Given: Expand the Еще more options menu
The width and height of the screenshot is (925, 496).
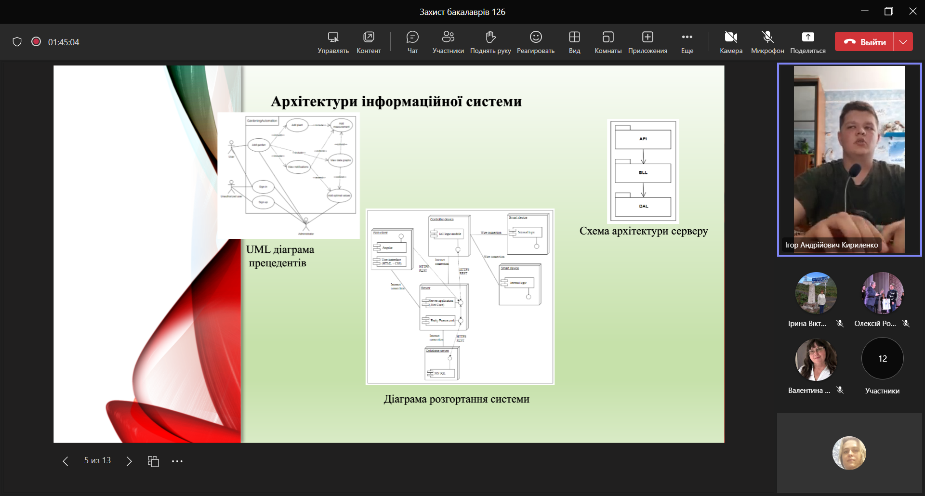Looking at the screenshot, I should pyautogui.click(x=687, y=42).
